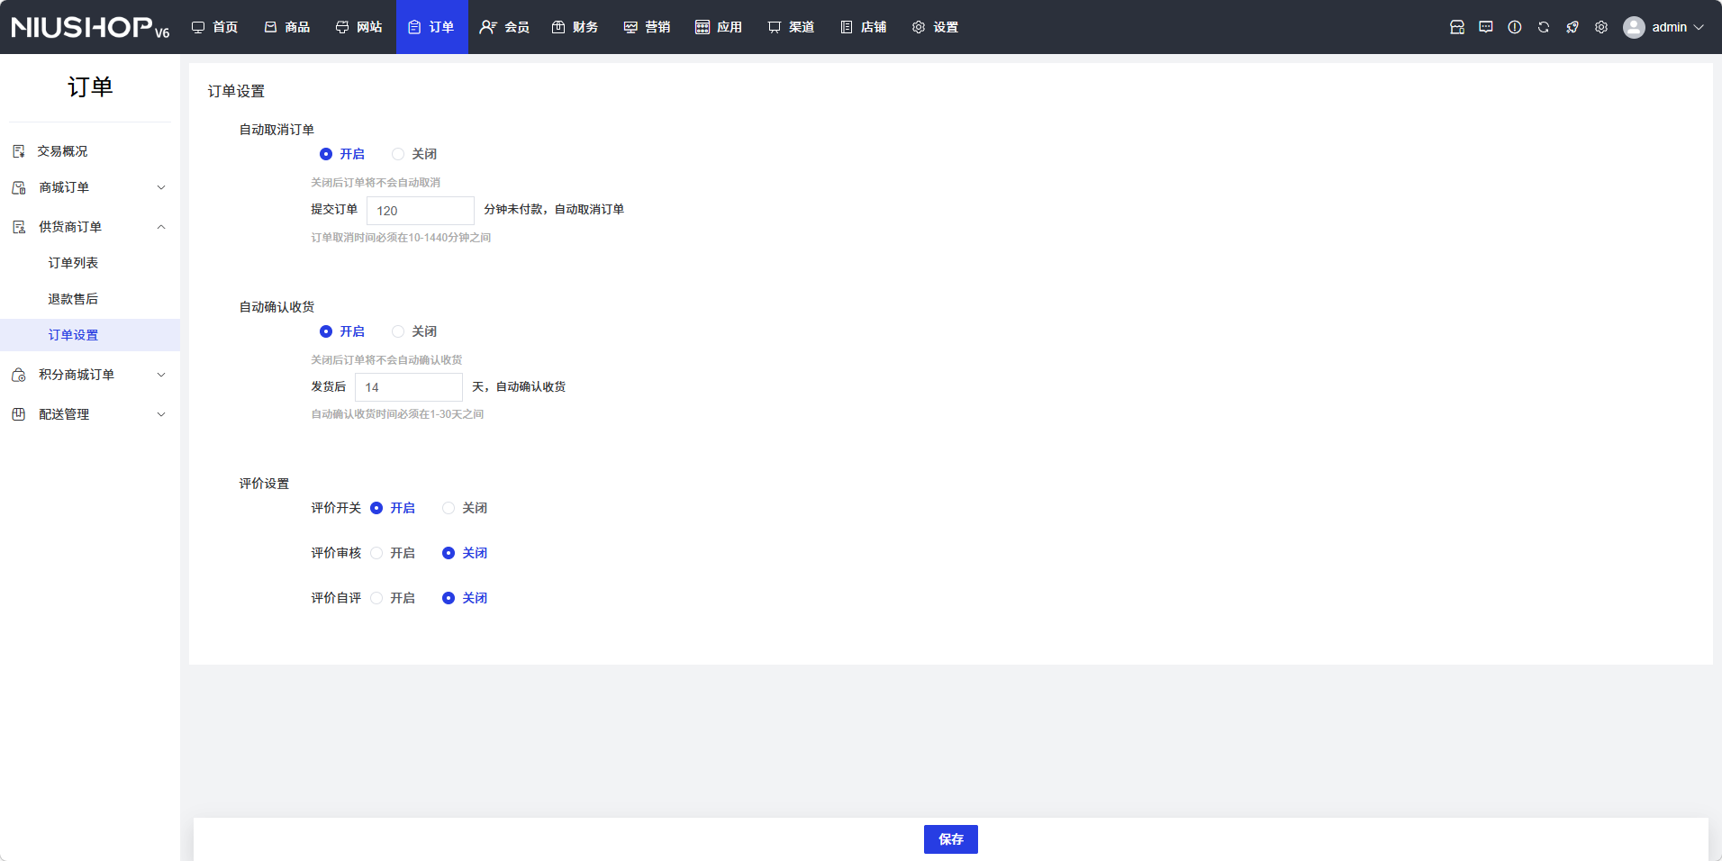Click the 营销 presentation icon
Screen dimensions: 1722x861
630,27
